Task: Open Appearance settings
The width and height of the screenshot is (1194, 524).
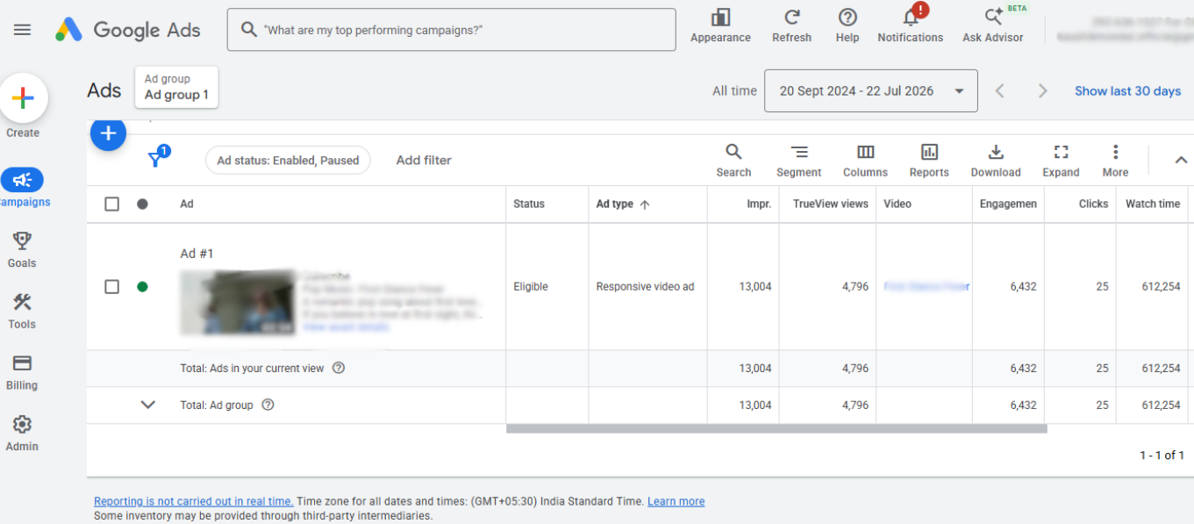Action: point(720,26)
